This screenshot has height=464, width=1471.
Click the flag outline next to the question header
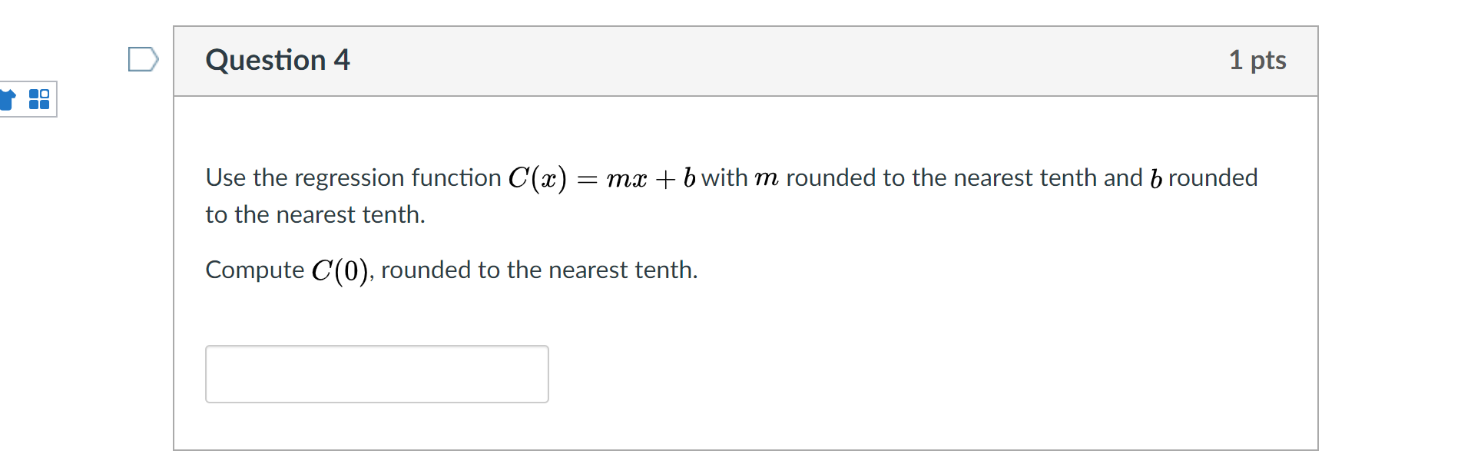[x=143, y=59]
